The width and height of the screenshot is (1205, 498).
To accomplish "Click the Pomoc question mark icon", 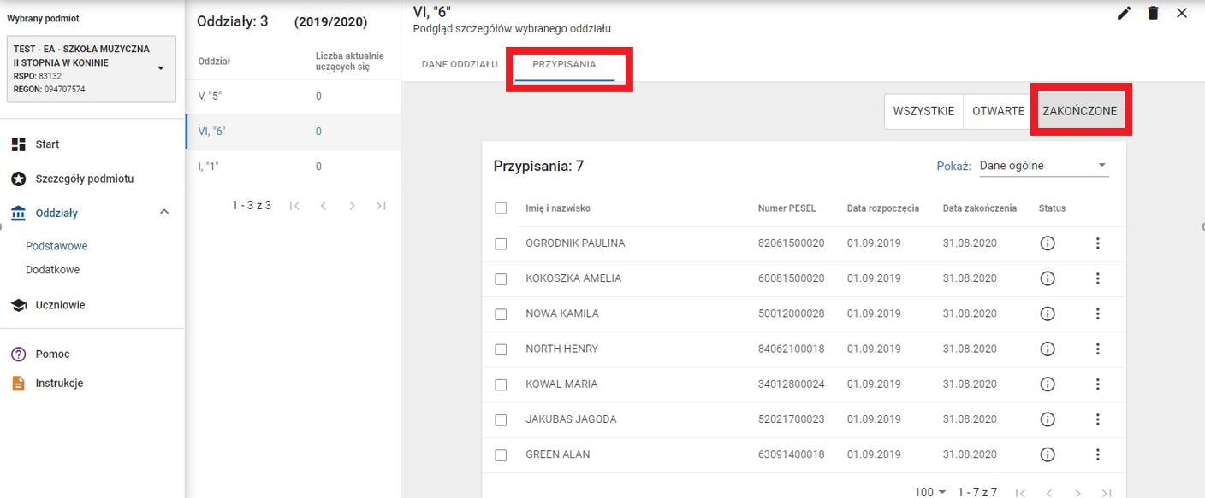I will (18, 354).
